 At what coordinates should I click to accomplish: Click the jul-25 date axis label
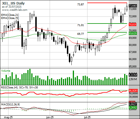[87, 117]
